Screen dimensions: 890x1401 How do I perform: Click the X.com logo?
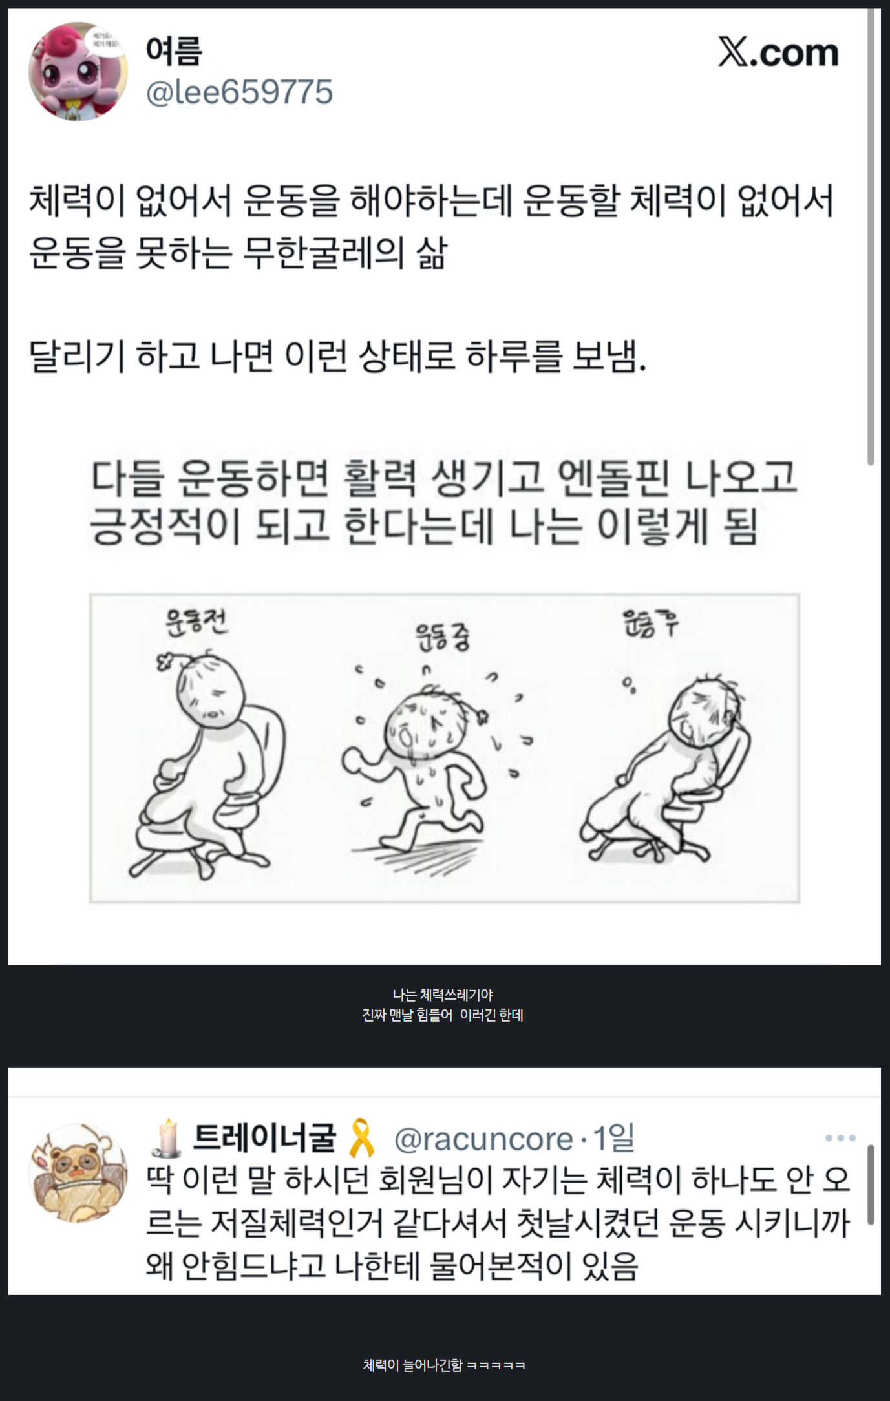pyautogui.click(x=778, y=52)
